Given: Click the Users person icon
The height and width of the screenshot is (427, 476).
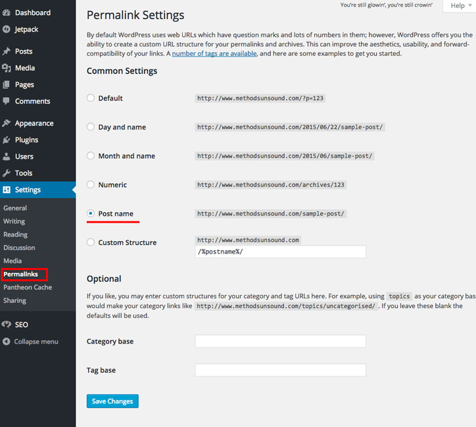Looking at the screenshot, I should tap(7, 156).
